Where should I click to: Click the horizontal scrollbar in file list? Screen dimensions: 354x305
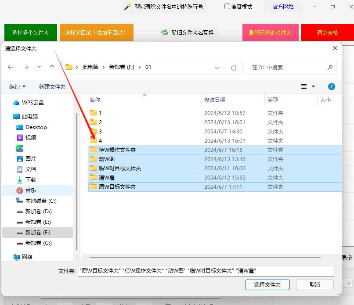(204, 257)
